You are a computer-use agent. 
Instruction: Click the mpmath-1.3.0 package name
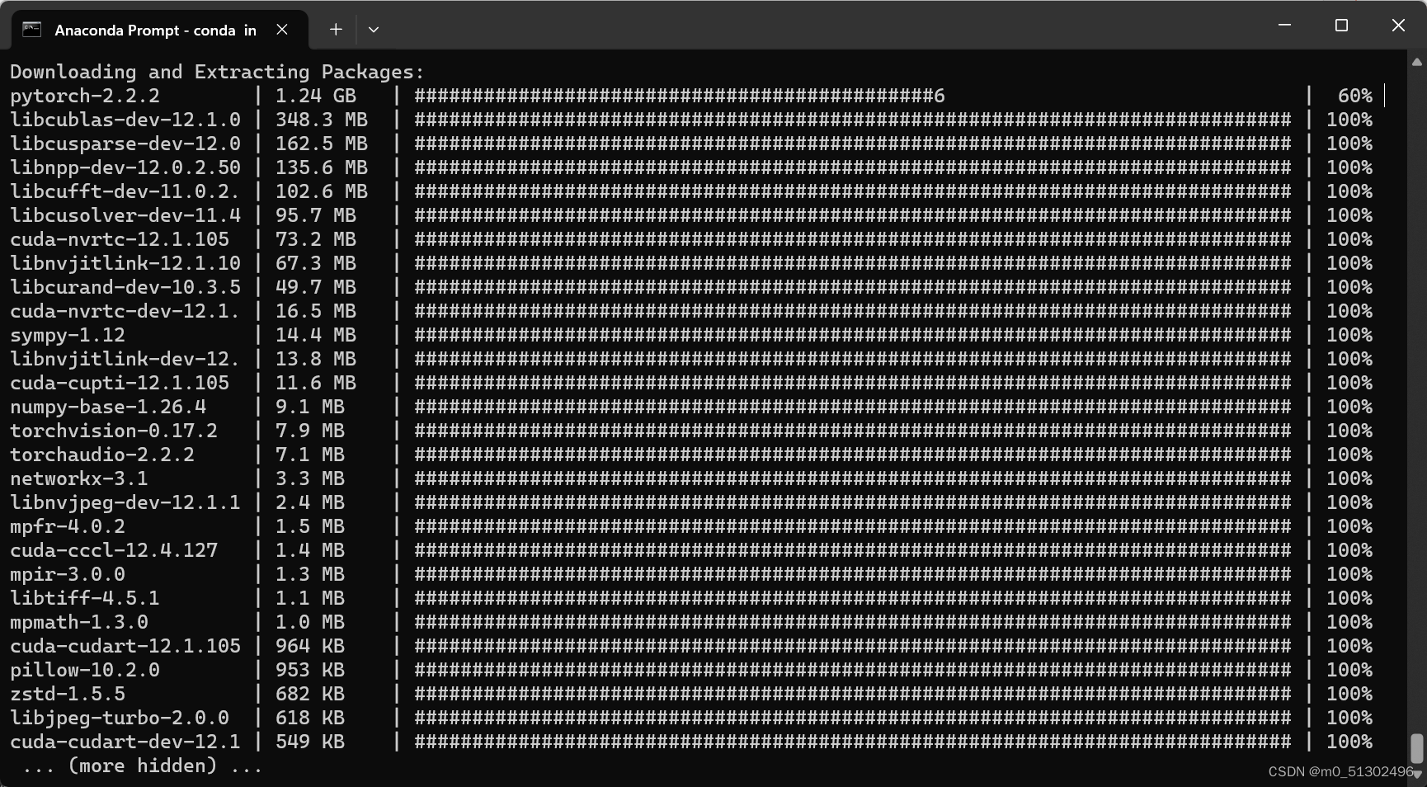click(x=79, y=622)
